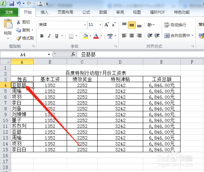Select row 10 header
The image size is (204, 172).
pos(6,120)
